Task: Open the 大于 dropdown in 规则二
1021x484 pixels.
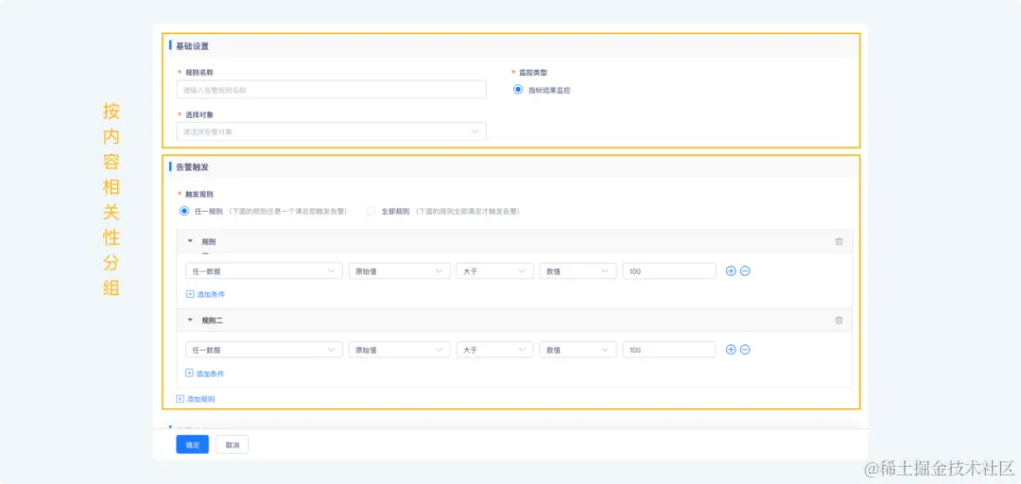Action: click(494, 350)
